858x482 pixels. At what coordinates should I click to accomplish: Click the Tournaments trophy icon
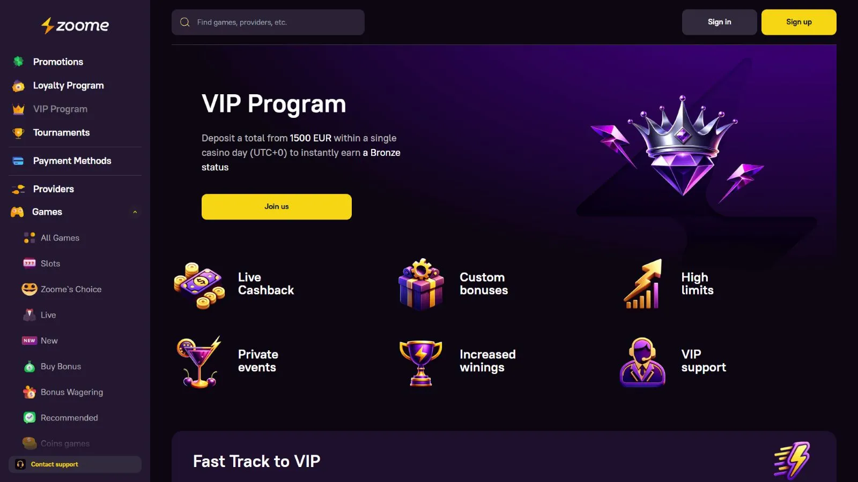18,133
